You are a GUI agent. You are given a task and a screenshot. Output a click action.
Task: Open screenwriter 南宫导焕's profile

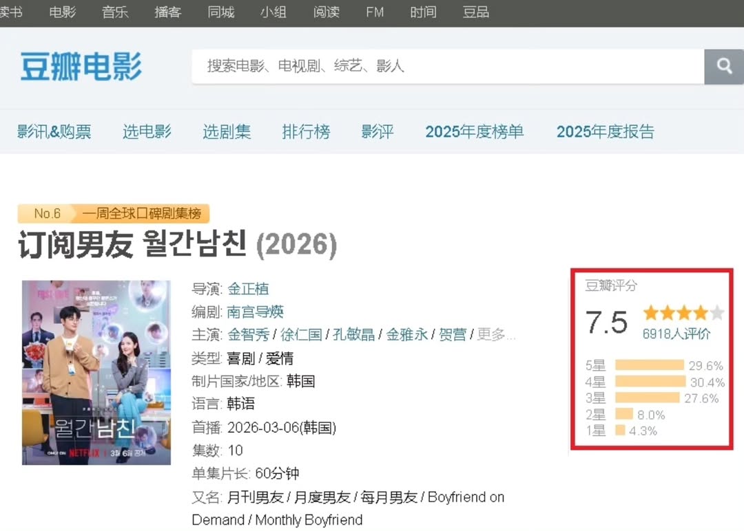coord(256,312)
